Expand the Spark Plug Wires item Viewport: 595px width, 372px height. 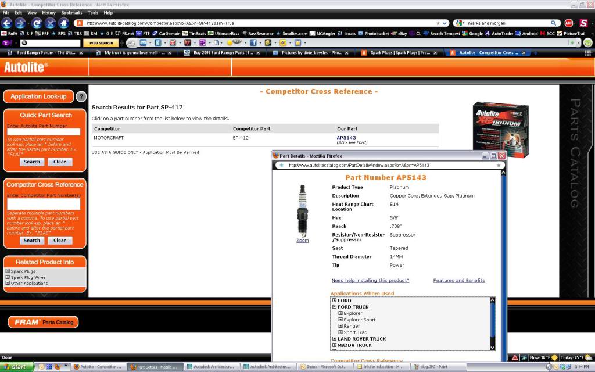point(8,277)
